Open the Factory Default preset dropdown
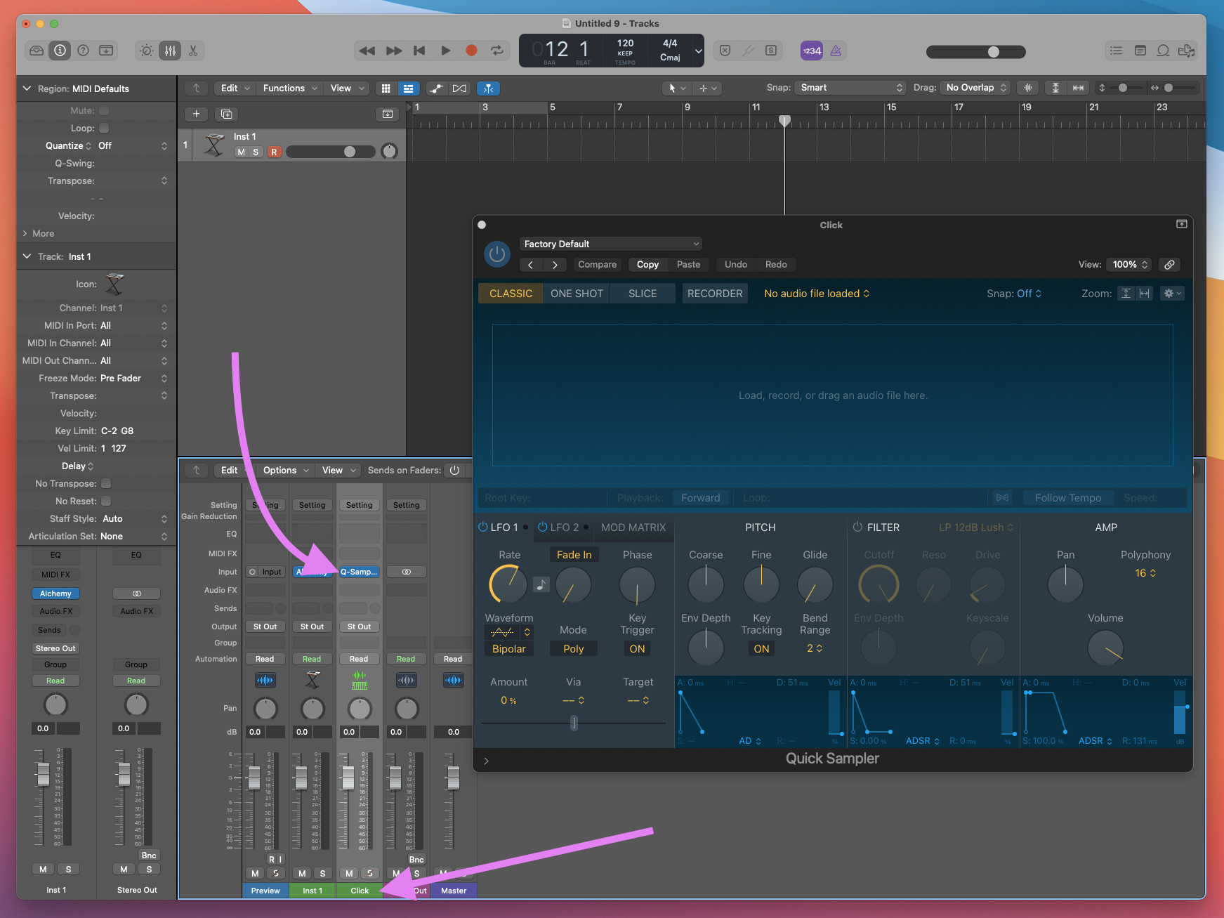1224x918 pixels. point(610,244)
